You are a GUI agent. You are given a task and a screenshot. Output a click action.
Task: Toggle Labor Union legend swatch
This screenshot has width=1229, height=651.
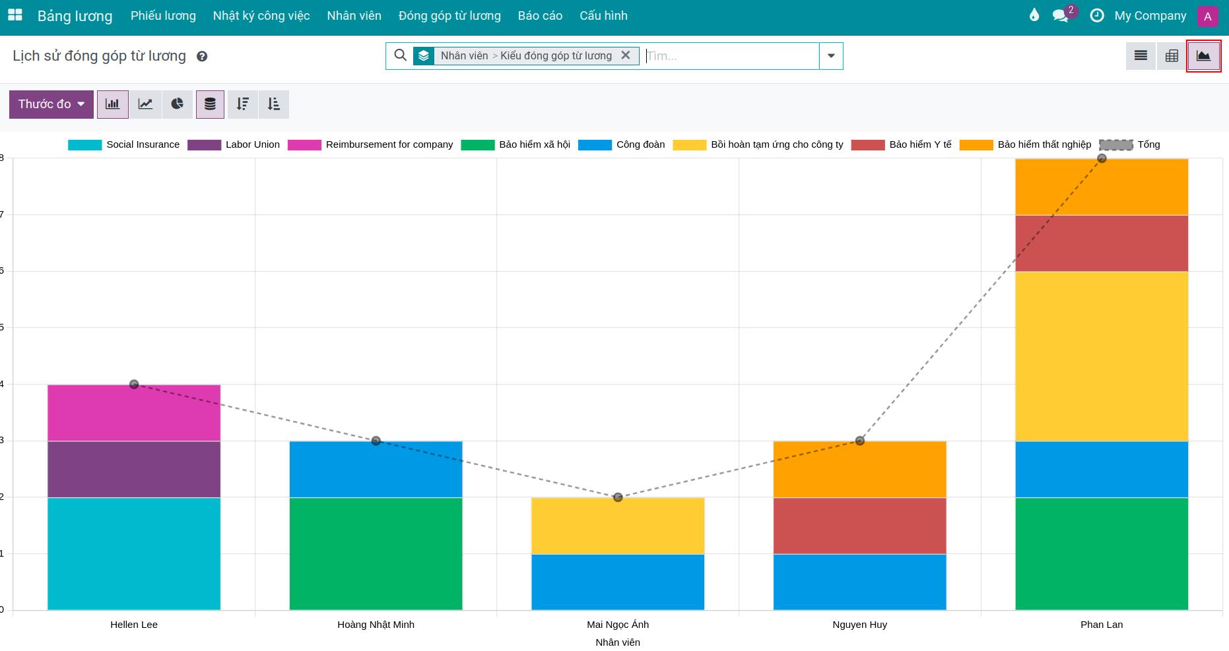(x=204, y=145)
